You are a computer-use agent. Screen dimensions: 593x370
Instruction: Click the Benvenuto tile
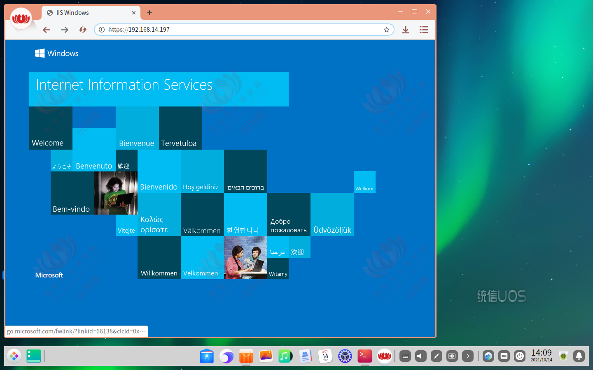point(94,150)
